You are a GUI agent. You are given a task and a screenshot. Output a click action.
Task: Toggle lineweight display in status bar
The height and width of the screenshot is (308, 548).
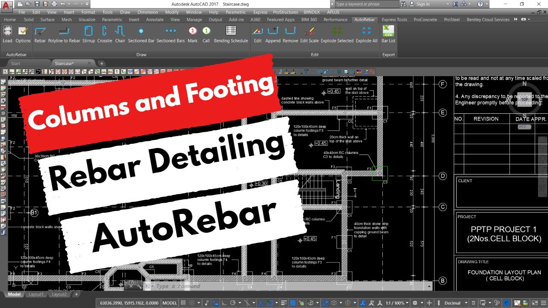(284, 303)
